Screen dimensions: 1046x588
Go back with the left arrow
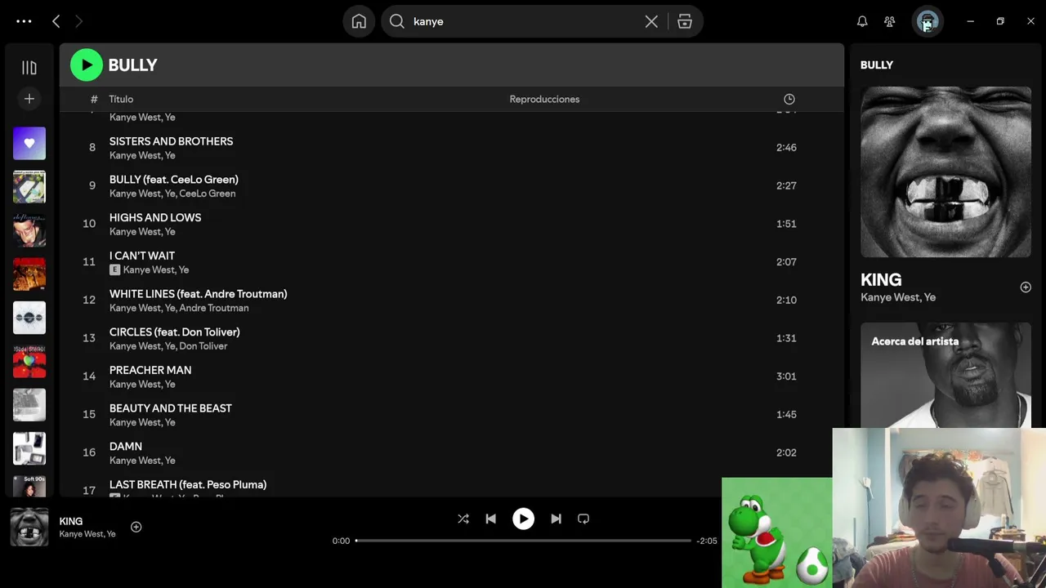tap(56, 21)
